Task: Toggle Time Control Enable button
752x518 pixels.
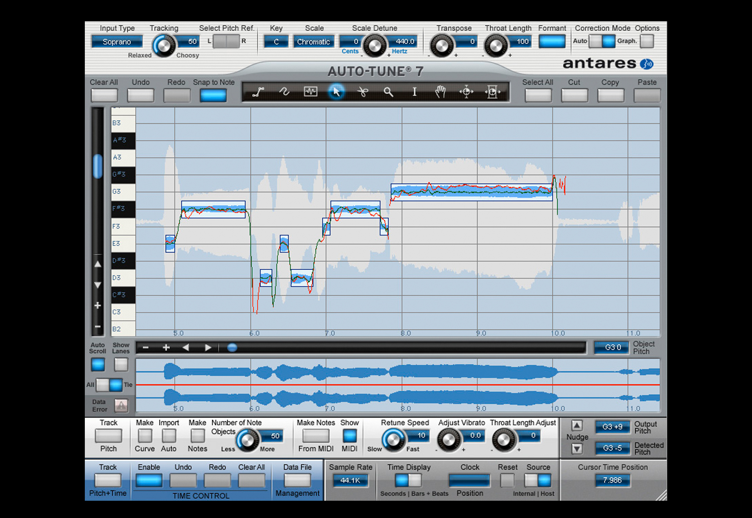Action: (x=149, y=480)
